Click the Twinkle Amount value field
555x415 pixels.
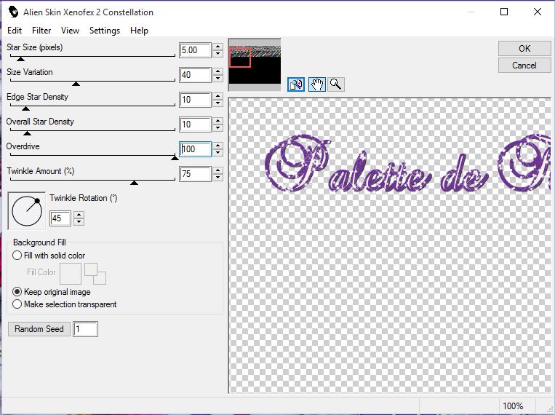coord(195,174)
